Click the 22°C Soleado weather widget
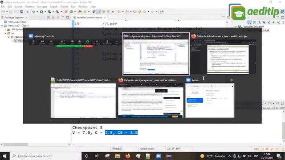The height and width of the screenshot is (160, 285). click(212, 156)
